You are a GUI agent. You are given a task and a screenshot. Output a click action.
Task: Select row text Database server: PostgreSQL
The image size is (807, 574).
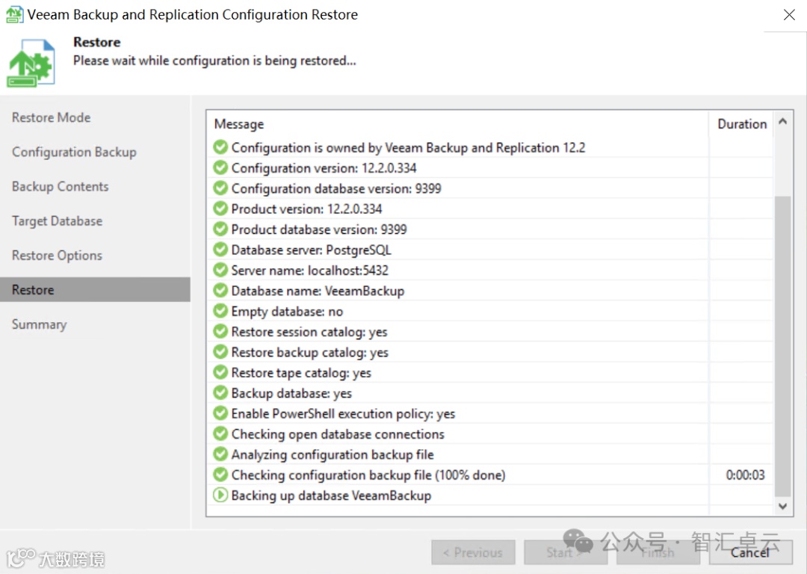312,250
